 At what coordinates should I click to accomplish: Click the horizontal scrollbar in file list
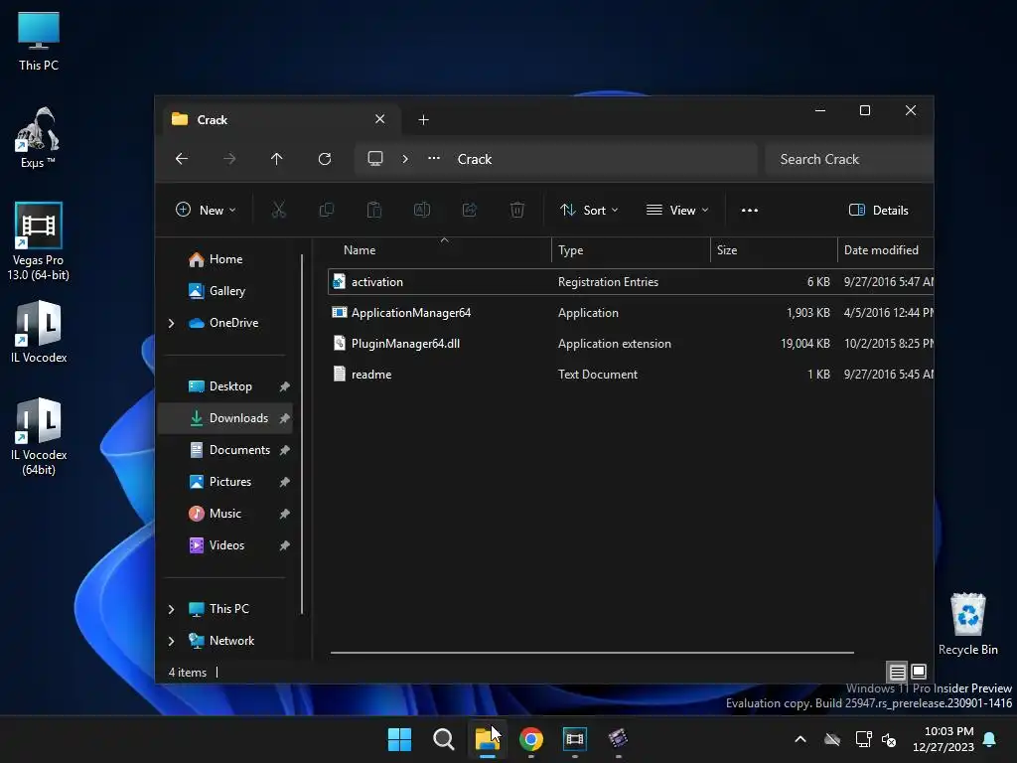coord(592,653)
